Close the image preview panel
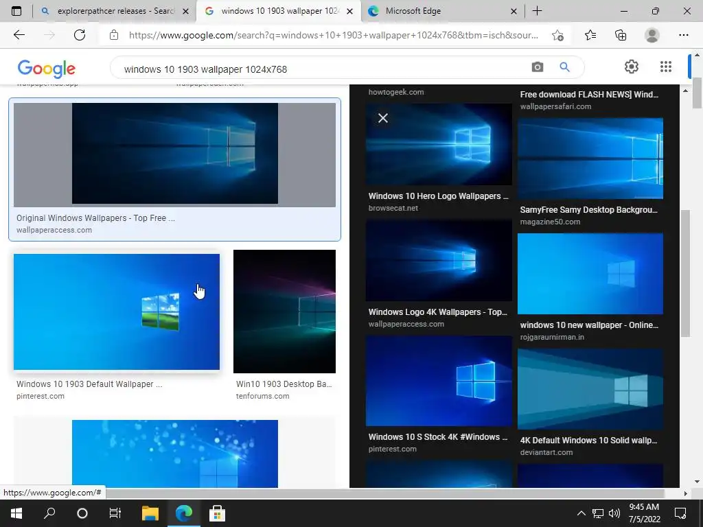This screenshot has height=527, width=703. point(383,118)
